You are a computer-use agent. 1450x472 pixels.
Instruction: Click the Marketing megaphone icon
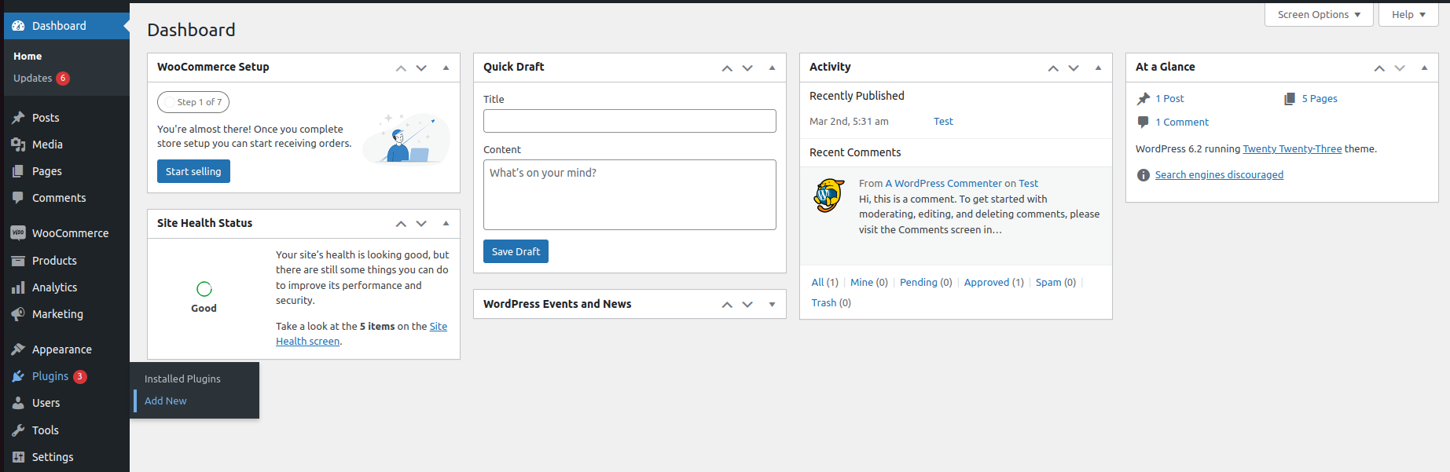(x=18, y=314)
